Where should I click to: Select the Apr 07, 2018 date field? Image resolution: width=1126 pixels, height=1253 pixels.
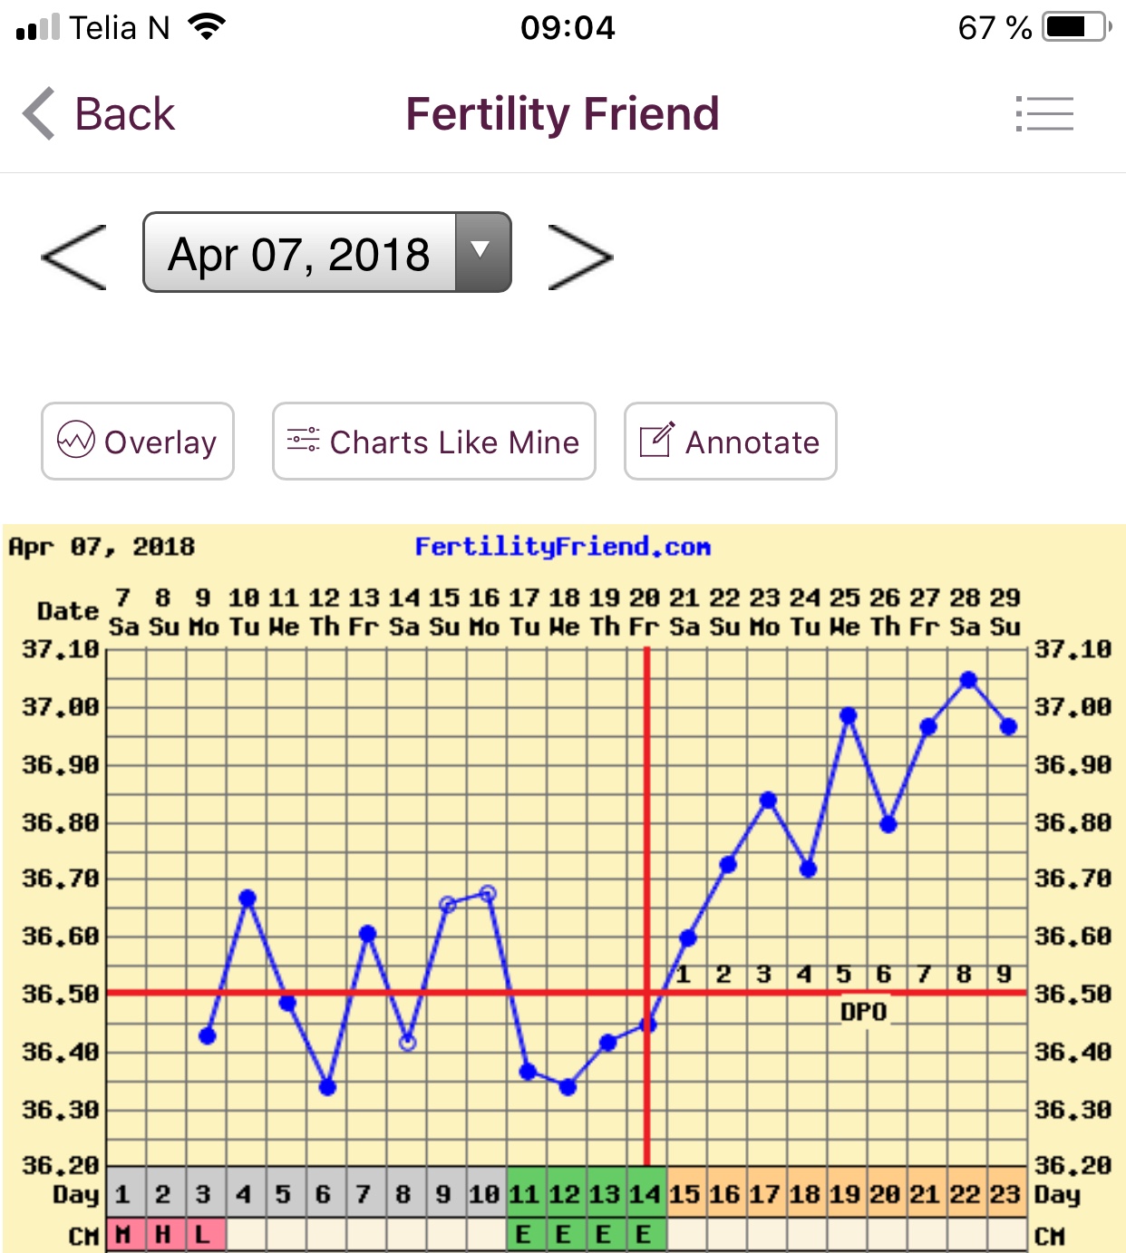click(299, 254)
